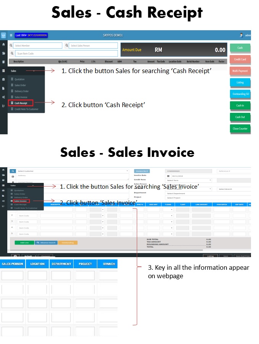Click the search icon beside Select Member
Screen dimensions: 259x344
coord(11,46)
